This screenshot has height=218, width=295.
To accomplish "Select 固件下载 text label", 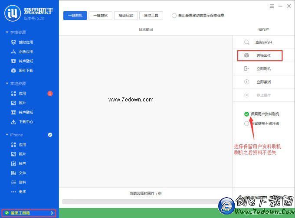I will [x=26, y=71].
